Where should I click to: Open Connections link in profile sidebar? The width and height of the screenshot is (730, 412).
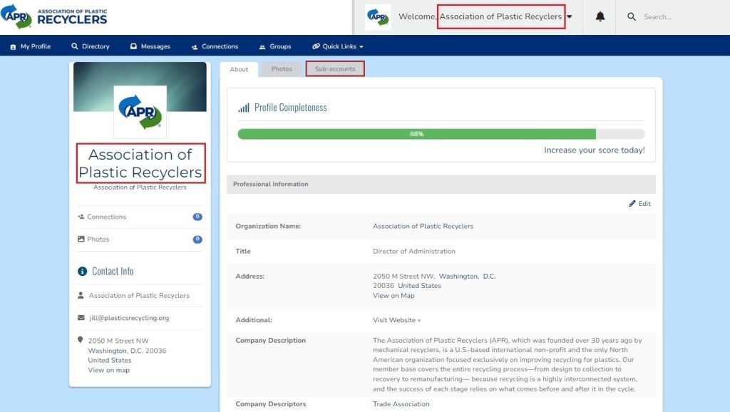(107, 217)
